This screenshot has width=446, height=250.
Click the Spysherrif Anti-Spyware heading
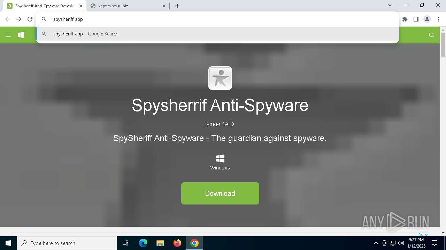[x=220, y=105]
